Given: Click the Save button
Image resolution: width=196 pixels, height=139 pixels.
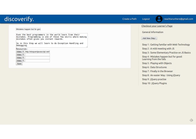Looking at the screenshot, I should click(19, 64).
